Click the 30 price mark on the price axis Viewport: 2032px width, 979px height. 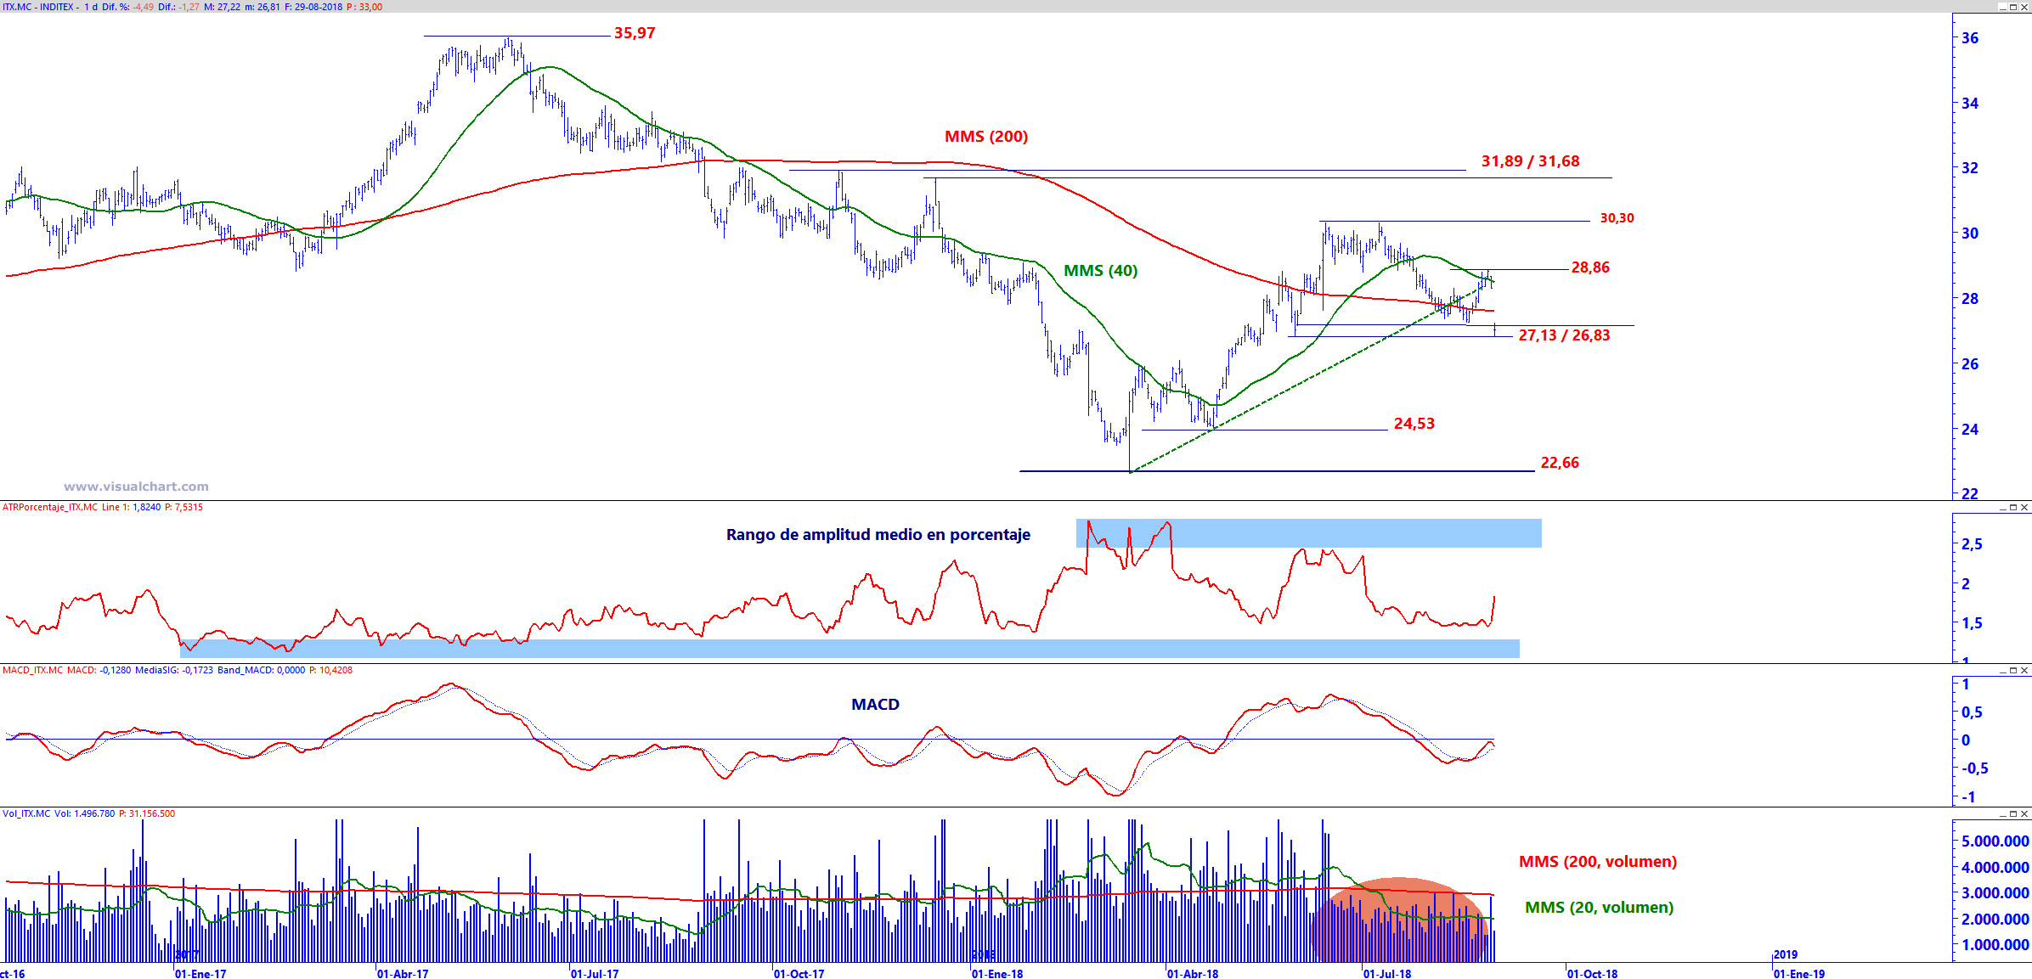(x=1969, y=233)
